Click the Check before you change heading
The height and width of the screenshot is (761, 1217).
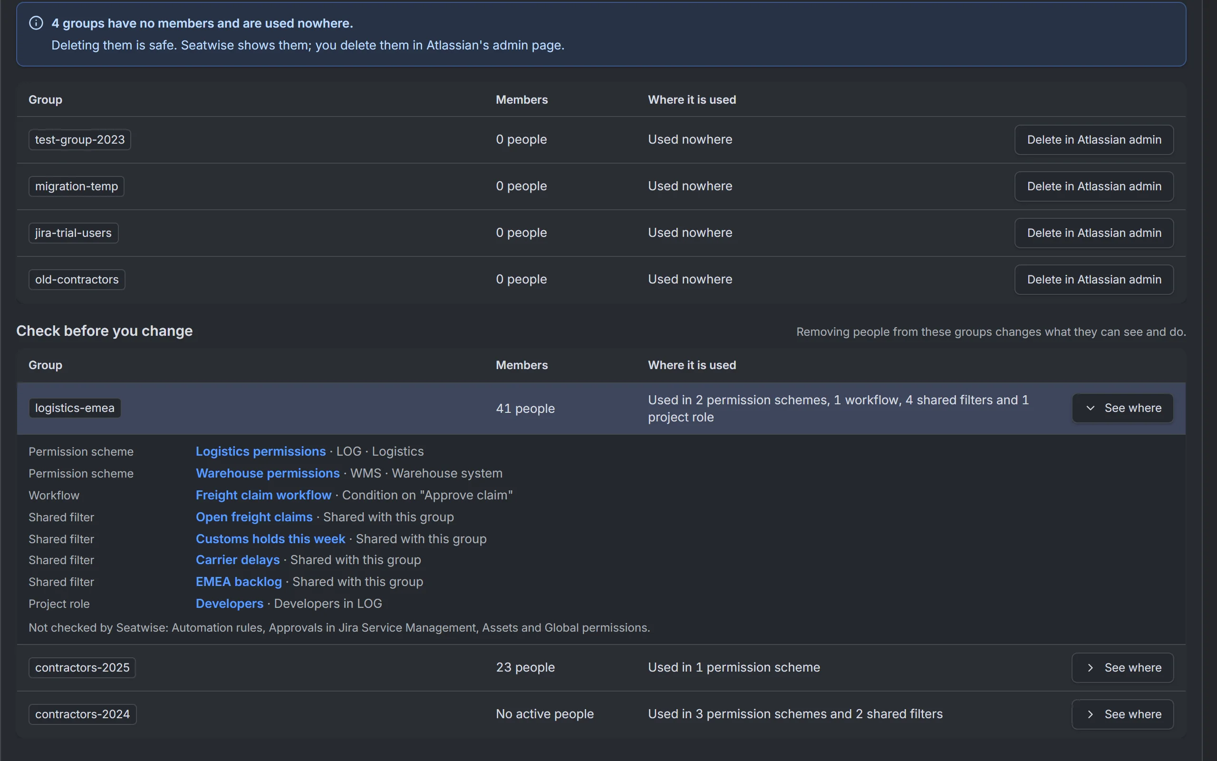pos(105,331)
